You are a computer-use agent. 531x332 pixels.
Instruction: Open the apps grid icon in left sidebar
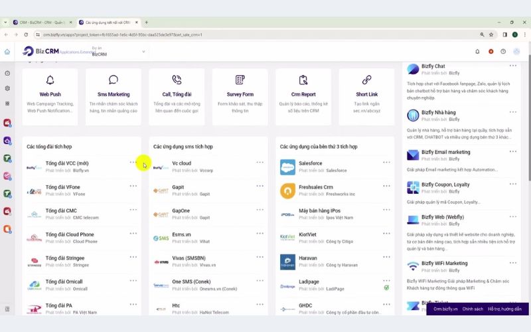click(x=7, y=104)
